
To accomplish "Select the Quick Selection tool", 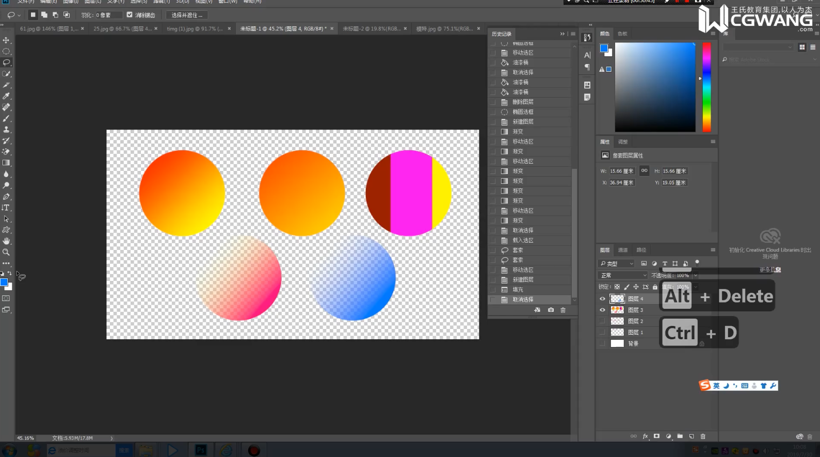I will click(x=6, y=74).
